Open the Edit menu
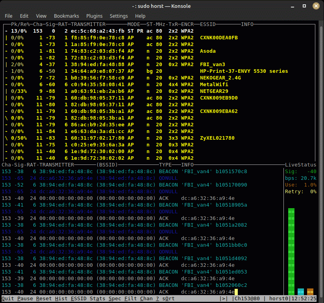 point(24,16)
